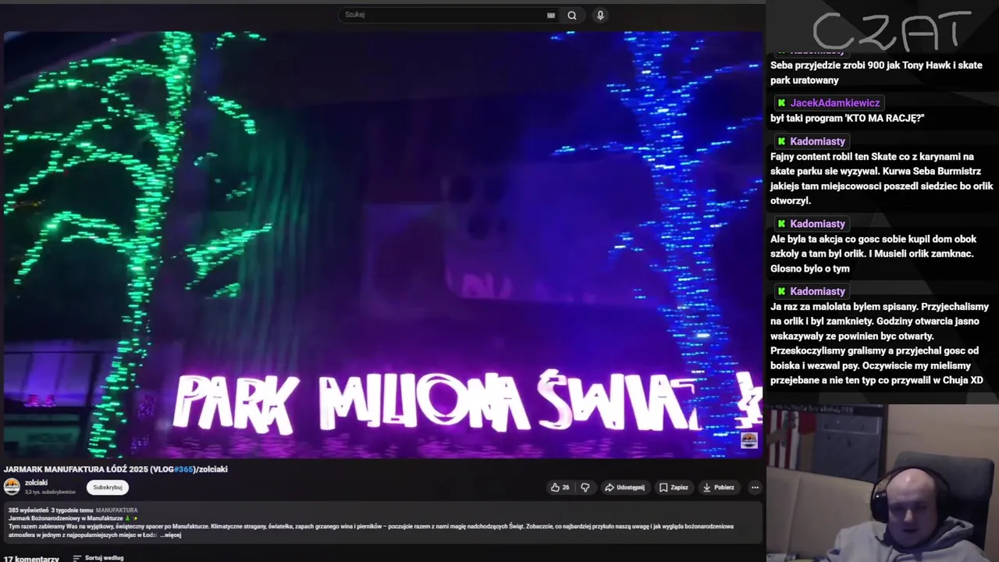Image resolution: width=999 pixels, height=562 pixels.
Task: Click JacekAdamkiewicz username in chat
Action: coord(834,103)
